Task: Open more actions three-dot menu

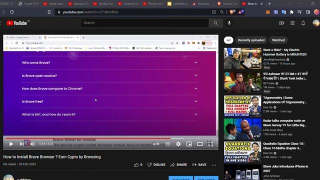Action: [x=214, y=165]
